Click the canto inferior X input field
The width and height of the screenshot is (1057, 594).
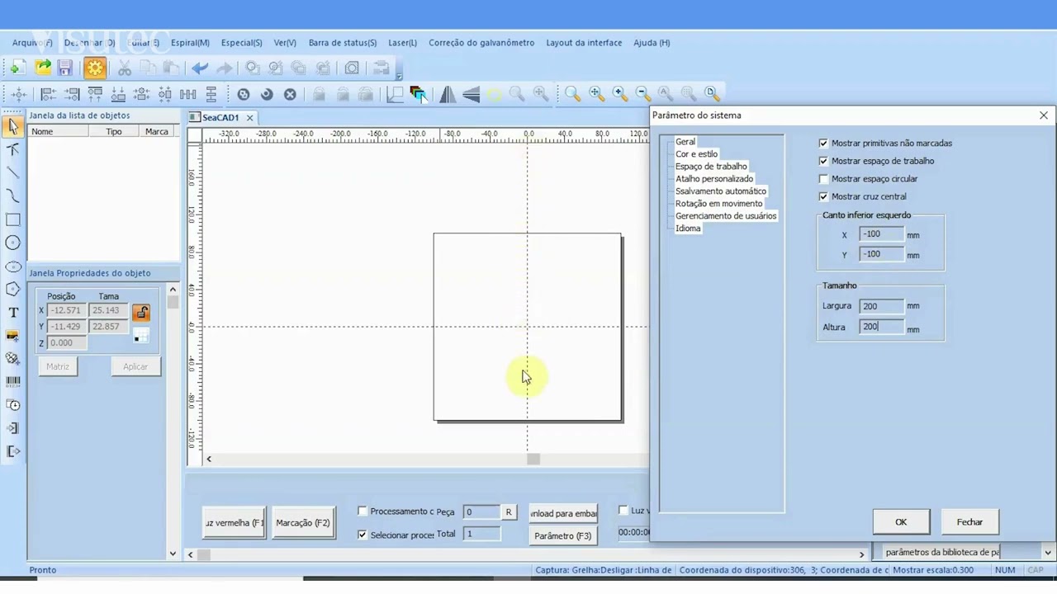point(881,234)
